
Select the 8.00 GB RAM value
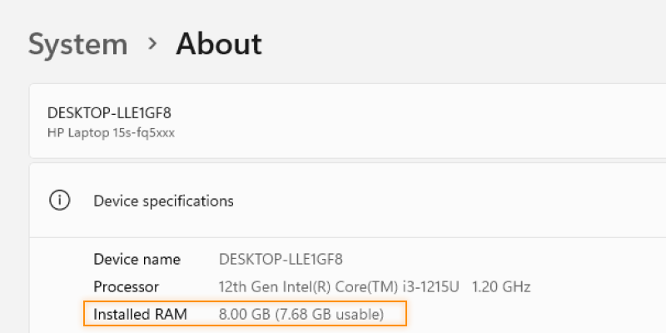(244, 315)
